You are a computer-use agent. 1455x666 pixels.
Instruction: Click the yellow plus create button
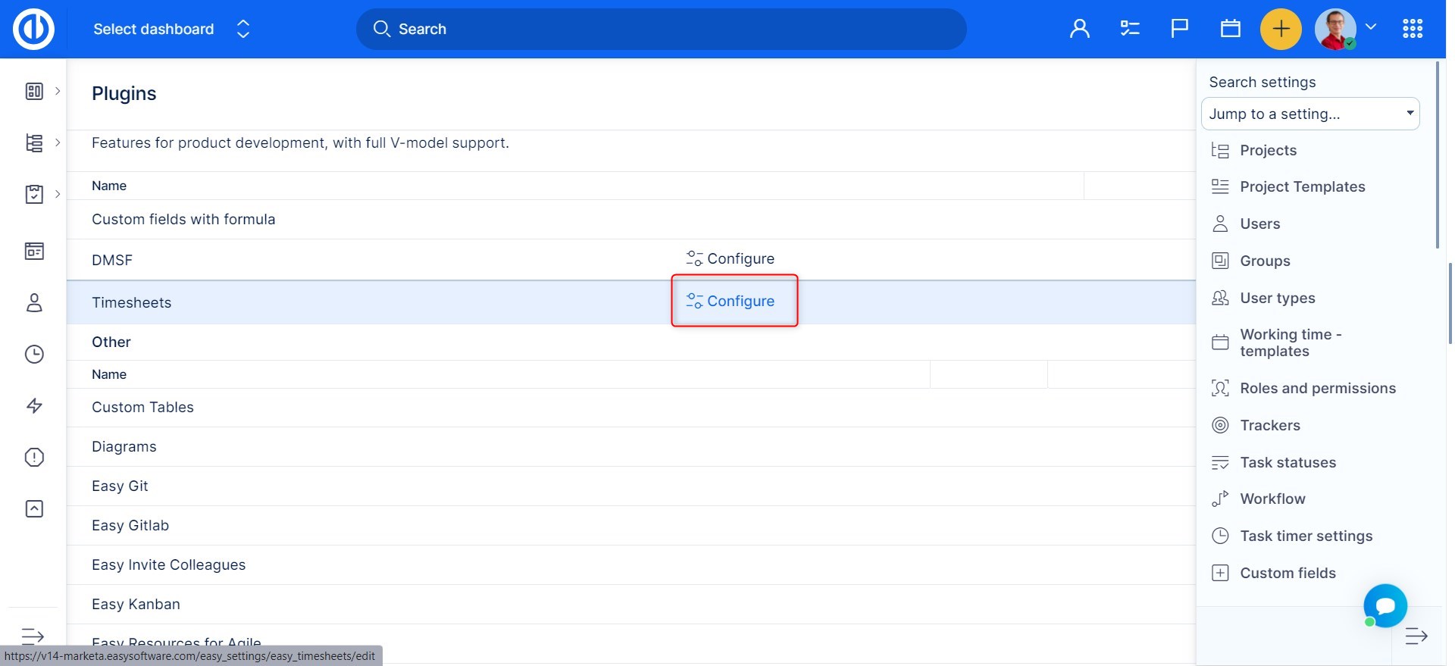tap(1280, 29)
